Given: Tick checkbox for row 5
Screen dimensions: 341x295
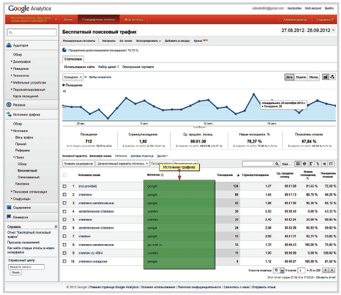Looking at the screenshot, I should click(65, 220).
